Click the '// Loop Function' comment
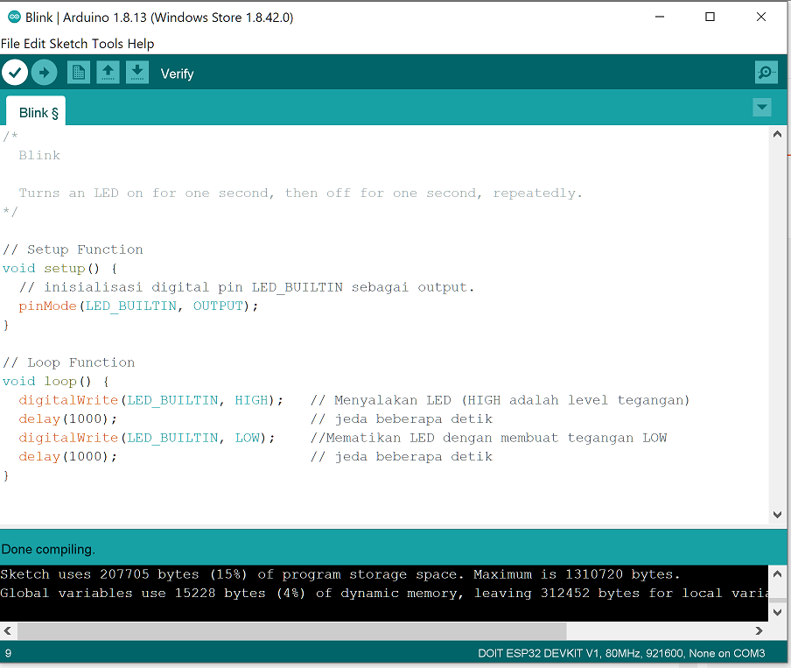The width and height of the screenshot is (791, 668). (x=68, y=362)
